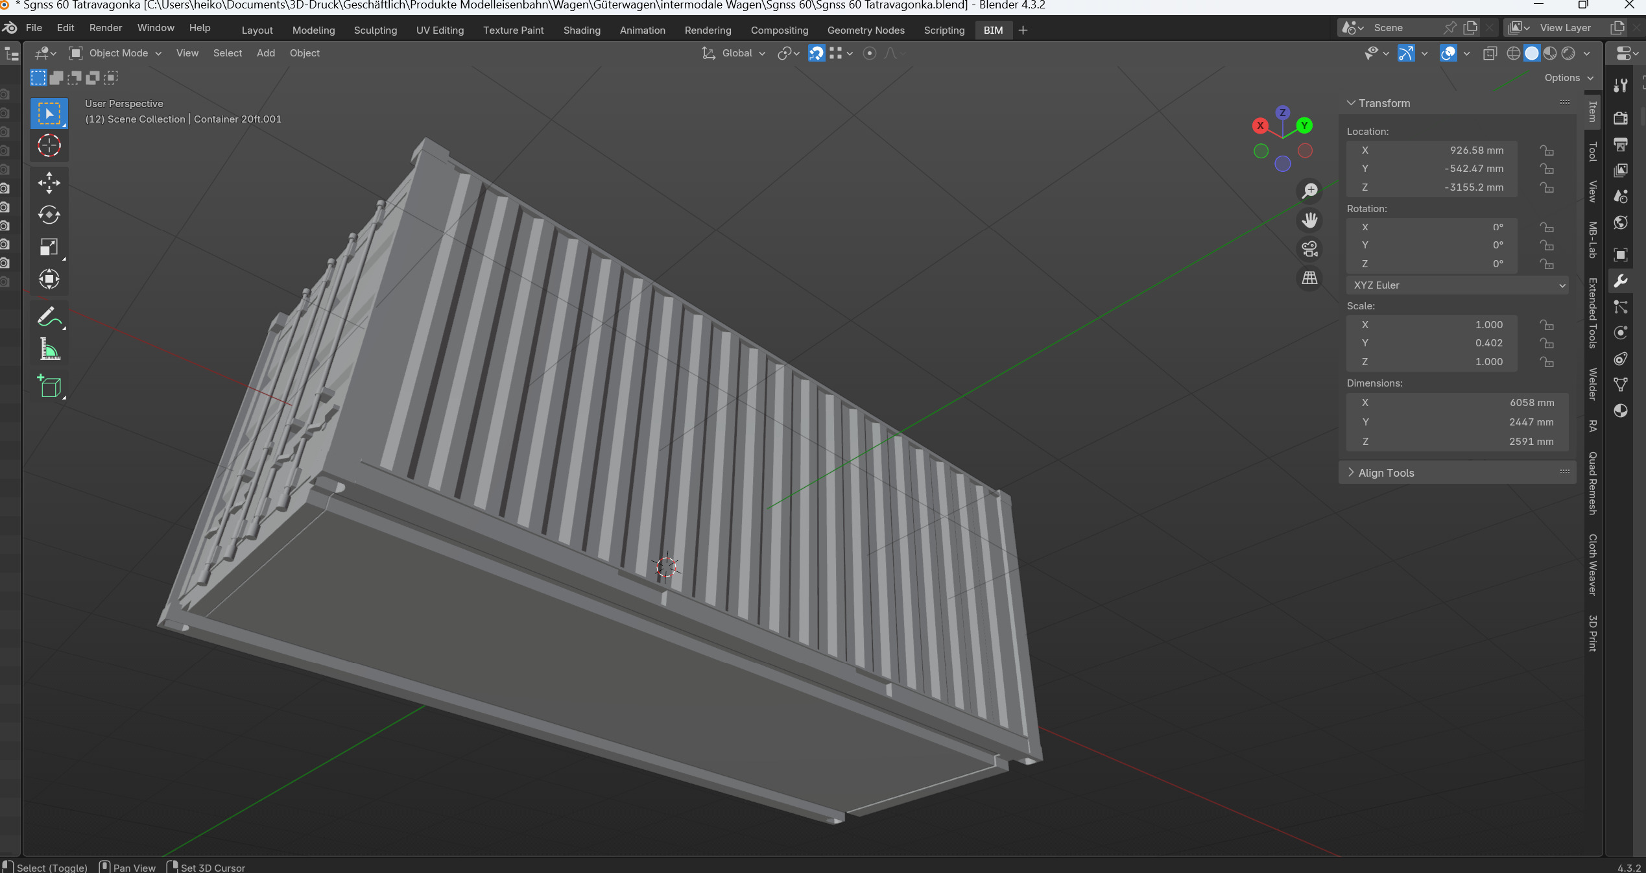Toggle Proportional Editing
1646x873 pixels.
(x=870, y=53)
